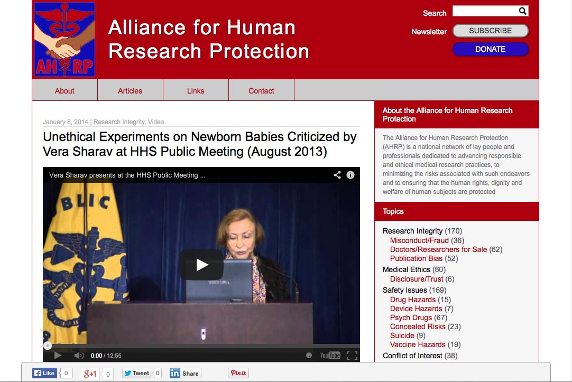
Task: Click the search magnifier icon
Action: 523,11
